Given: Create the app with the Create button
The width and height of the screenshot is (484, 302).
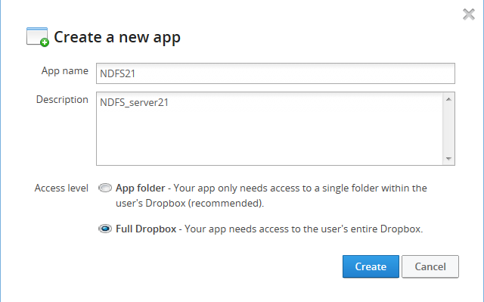Looking at the screenshot, I should [x=371, y=266].
